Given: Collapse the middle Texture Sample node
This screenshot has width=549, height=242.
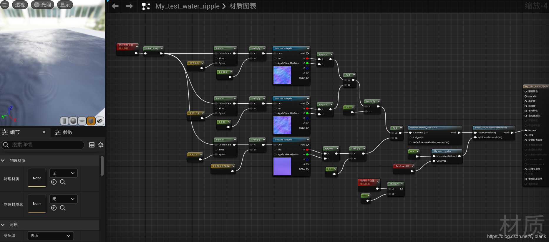Looking at the screenshot, I should click(308, 98).
